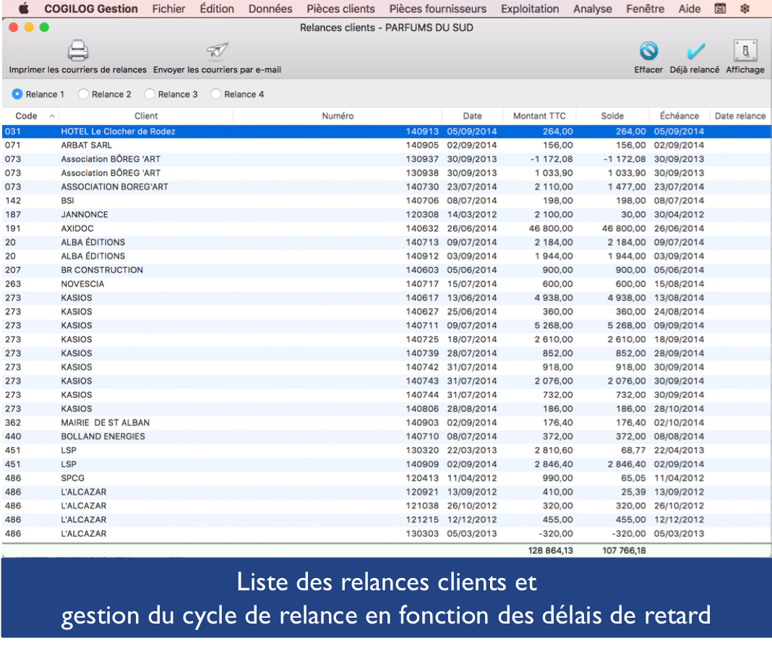Click invoice number 130937

[x=422, y=159]
